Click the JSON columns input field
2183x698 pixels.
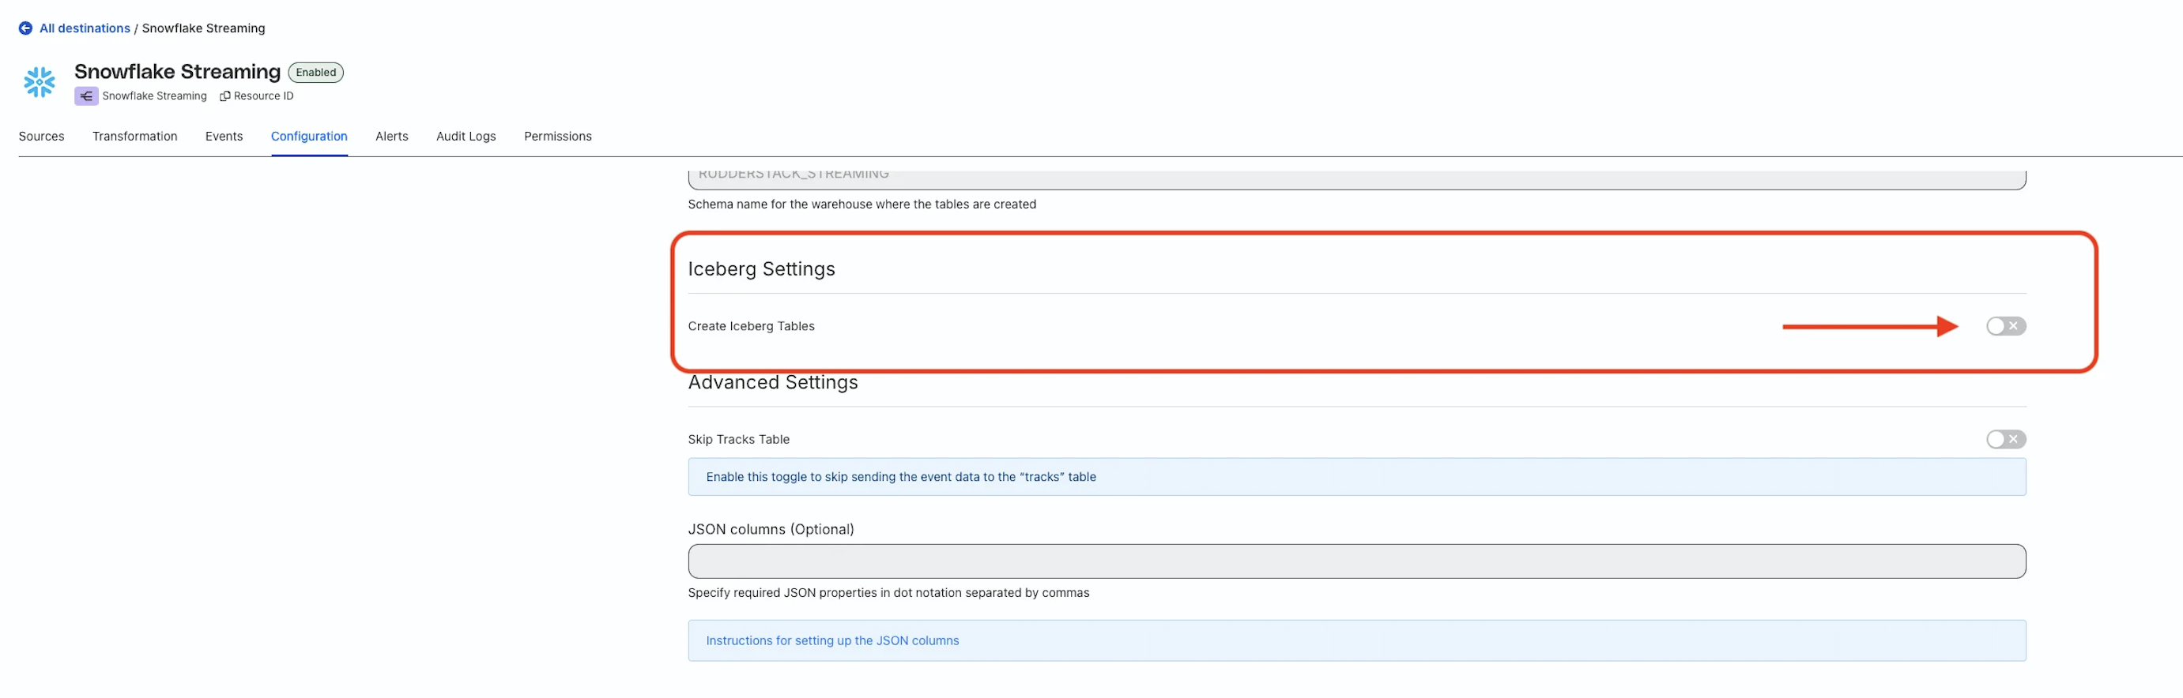click(x=1356, y=561)
